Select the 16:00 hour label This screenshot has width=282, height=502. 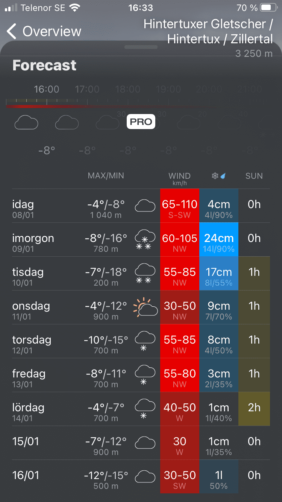47,90
